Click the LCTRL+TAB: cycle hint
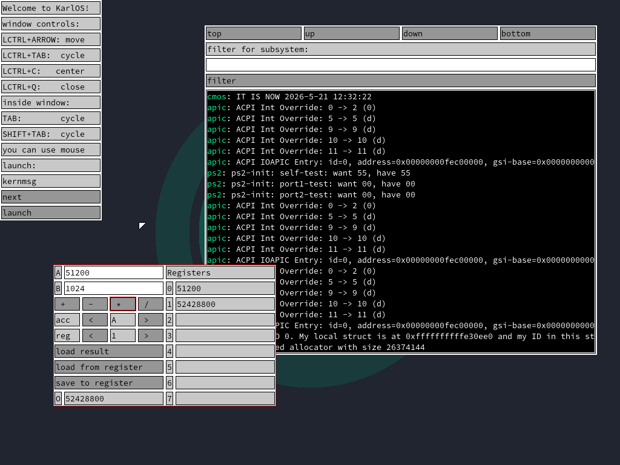The image size is (620, 465). 51,55
